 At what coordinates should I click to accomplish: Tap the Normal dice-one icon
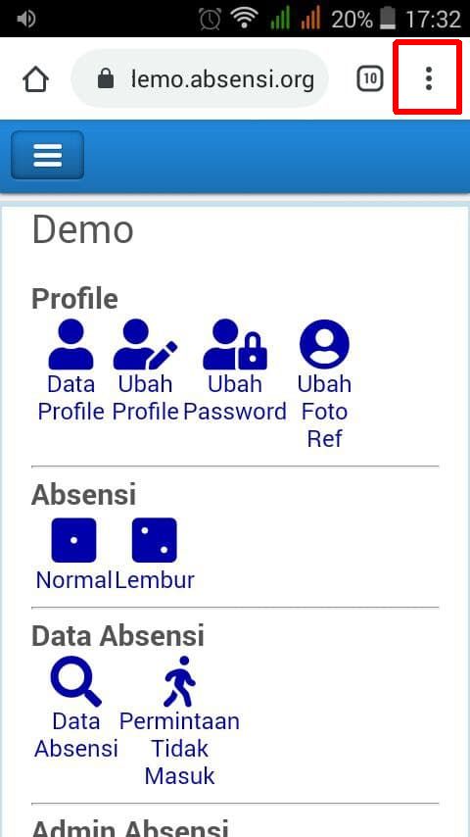(x=73, y=540)
